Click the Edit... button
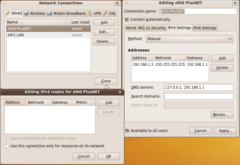240x165 pixels. click(x=104, y=32)
